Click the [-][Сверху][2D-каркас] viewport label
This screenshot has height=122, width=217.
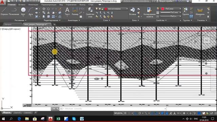10,29
